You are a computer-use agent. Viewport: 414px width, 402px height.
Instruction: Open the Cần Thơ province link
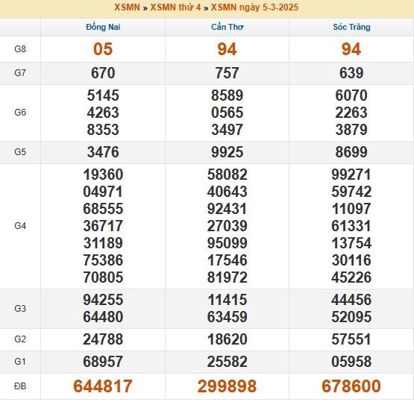coord(227,27)
